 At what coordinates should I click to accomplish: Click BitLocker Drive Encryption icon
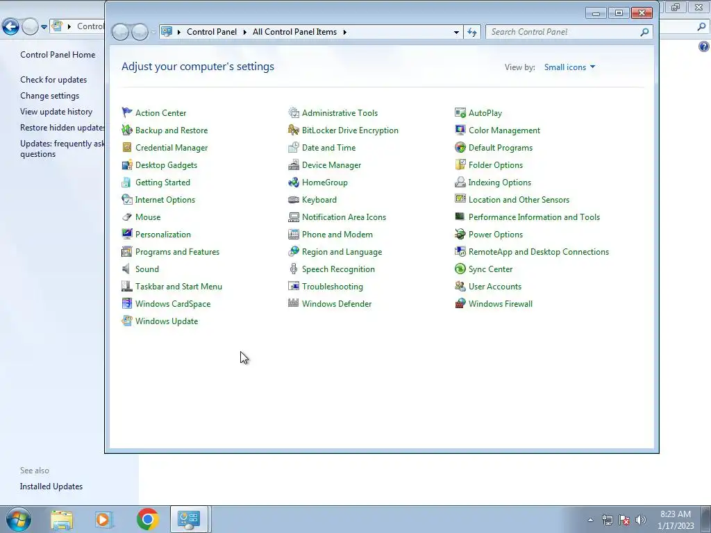[x=294, y=130]
